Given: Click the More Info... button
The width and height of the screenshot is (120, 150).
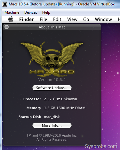Looking at the screenshot, I should [52, 125].
